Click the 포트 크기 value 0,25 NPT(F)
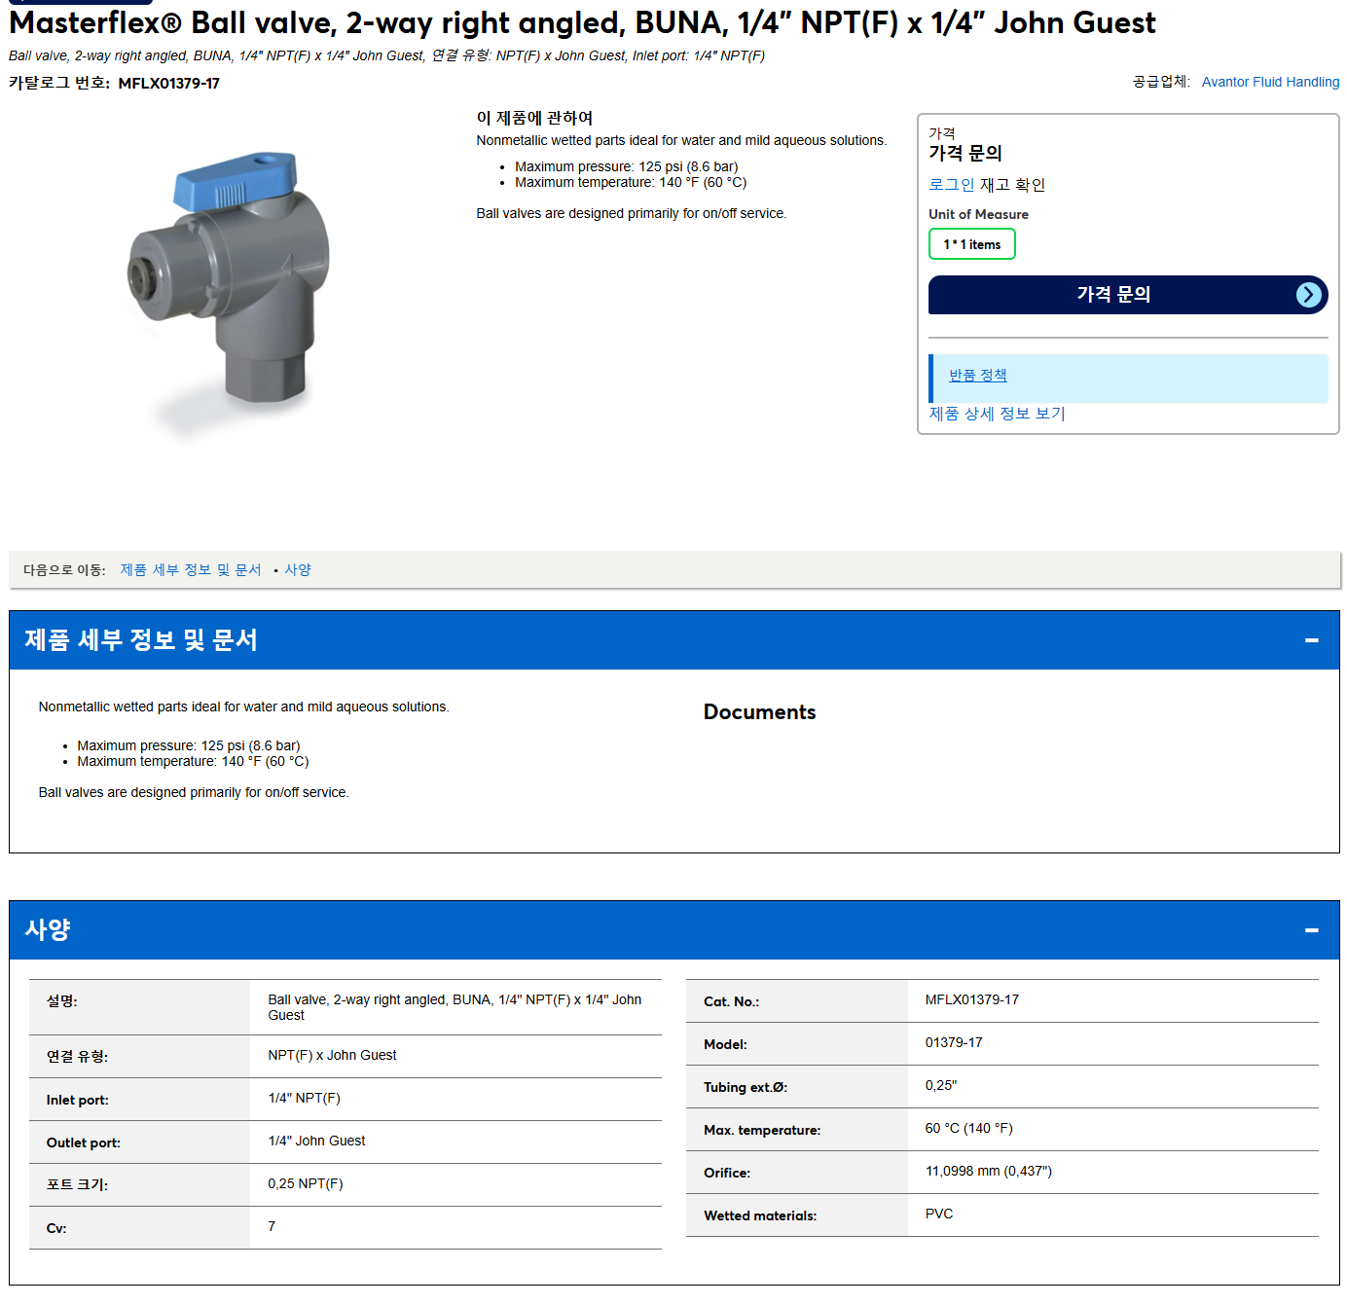Image resolution: width=1347 pixels, height=1305 pixels. click(305, 1183)
